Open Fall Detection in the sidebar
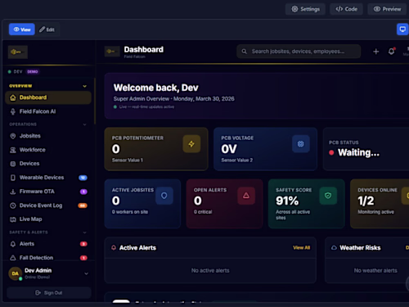 coord(48,258)
